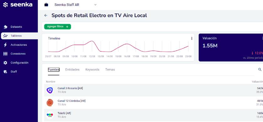This screenshot has height=122, width=263.
Task: Click the Canal 12 Córdoba logo
Action: tap(50, 103)
